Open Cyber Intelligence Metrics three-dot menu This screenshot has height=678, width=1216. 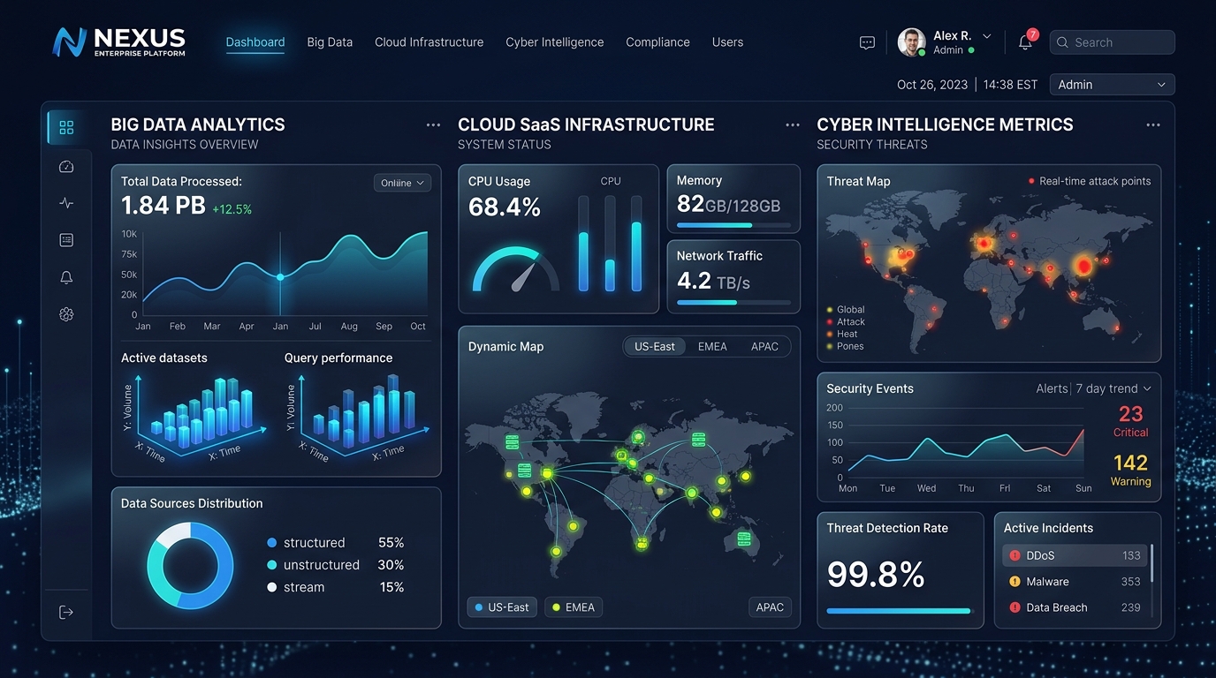[x=1153, y=125]
